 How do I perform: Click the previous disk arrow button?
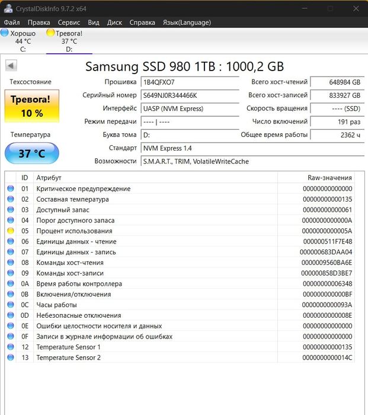click(11, 66)
